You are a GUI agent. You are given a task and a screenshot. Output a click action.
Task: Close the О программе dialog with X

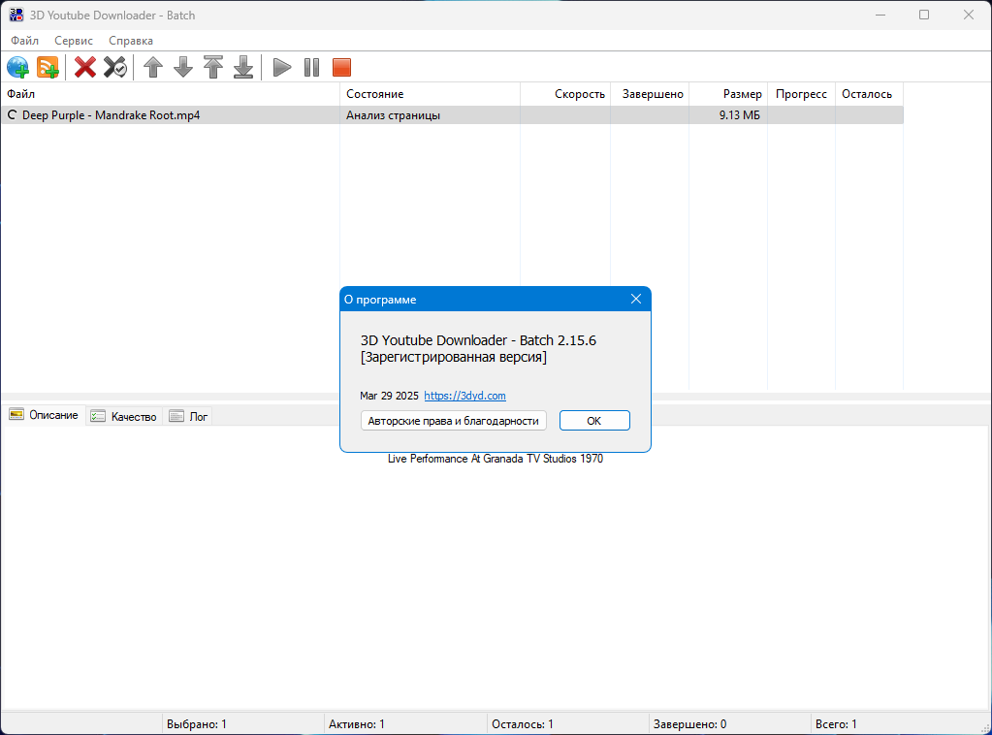636,299
